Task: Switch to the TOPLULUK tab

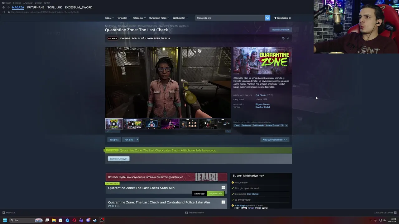Action: 55,7
